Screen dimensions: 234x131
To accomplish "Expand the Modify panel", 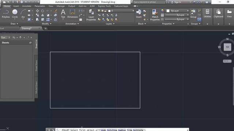I will point(46,24).
